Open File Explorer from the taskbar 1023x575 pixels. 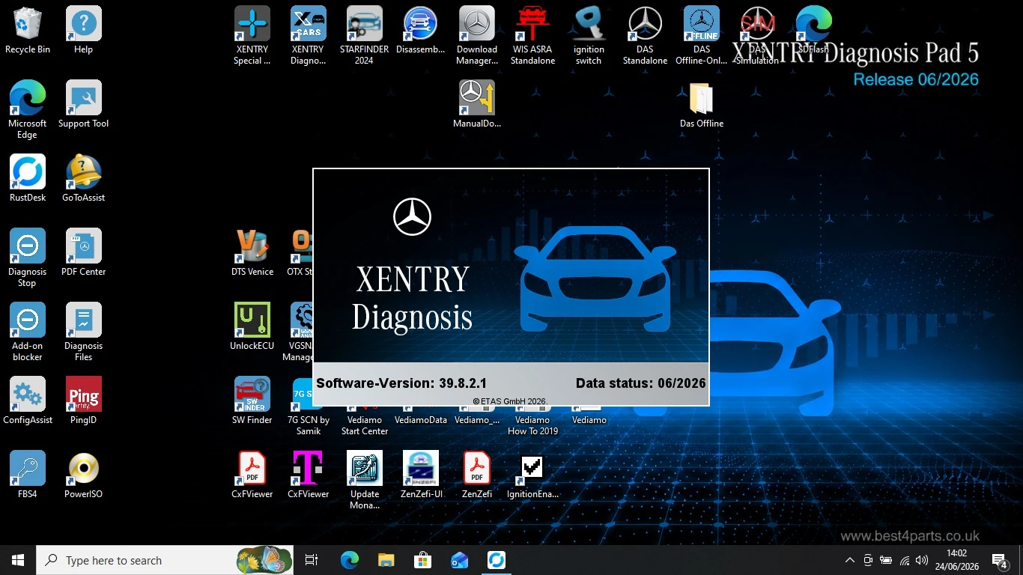[x=386, y=560]
